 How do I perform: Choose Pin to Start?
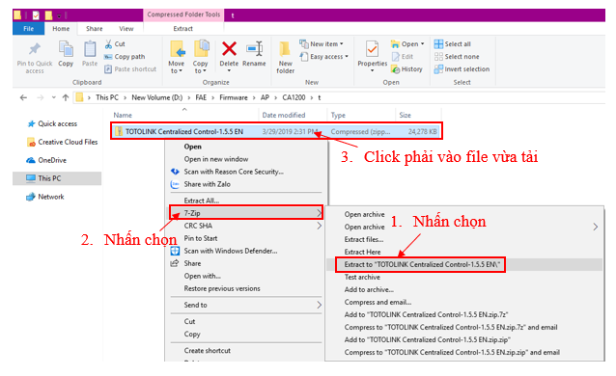201,238
